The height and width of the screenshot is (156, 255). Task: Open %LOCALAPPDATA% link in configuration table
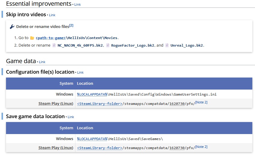[92, 94]
